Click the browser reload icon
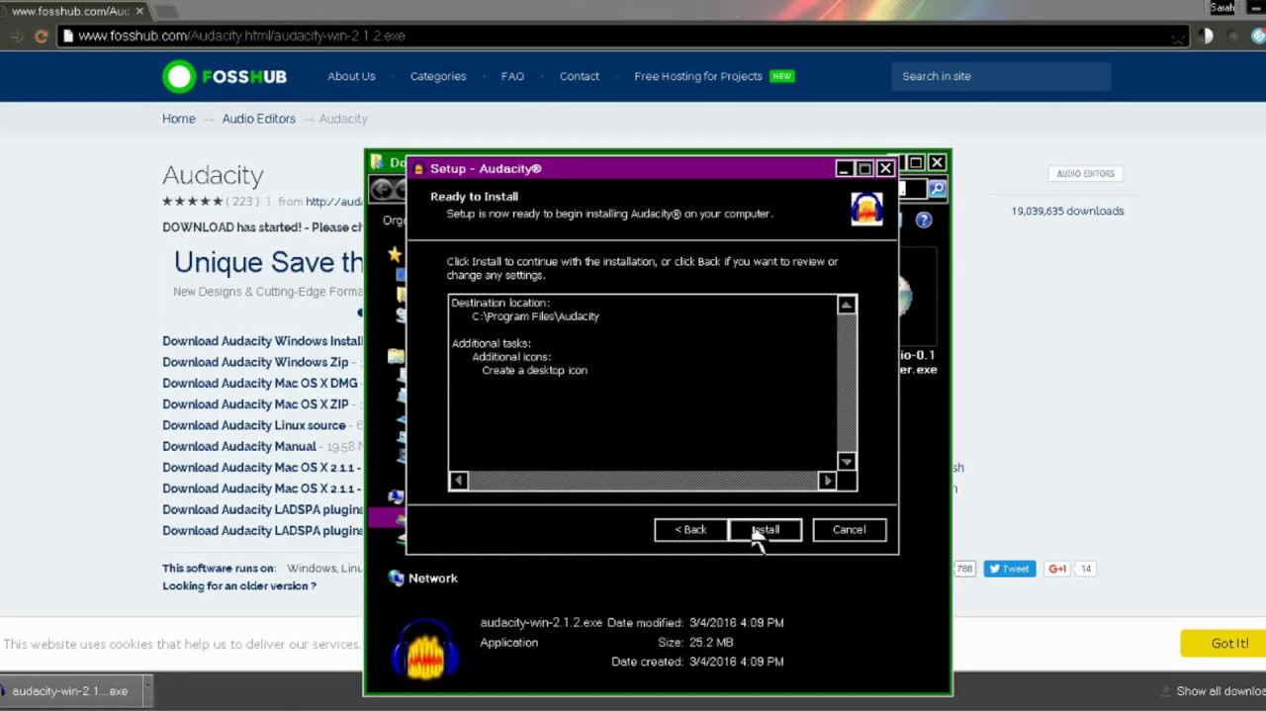 (x=41, y=37)
